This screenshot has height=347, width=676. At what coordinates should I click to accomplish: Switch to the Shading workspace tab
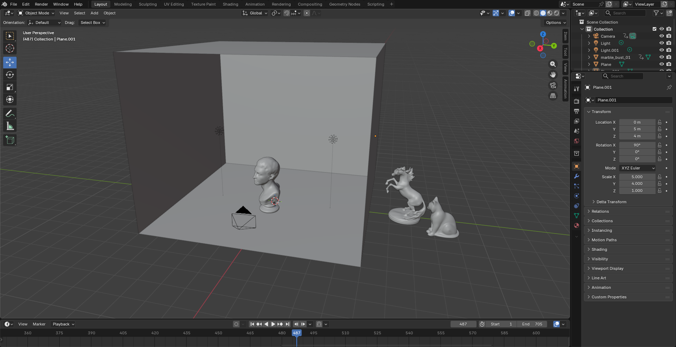coord(230,4)
